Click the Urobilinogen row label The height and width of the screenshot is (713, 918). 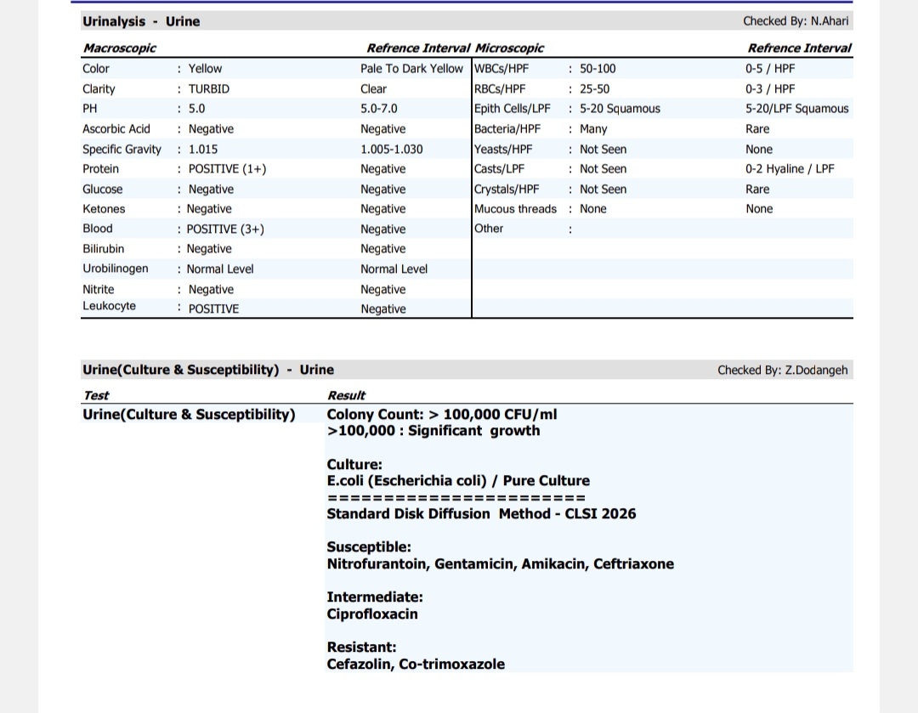[116, 269]
